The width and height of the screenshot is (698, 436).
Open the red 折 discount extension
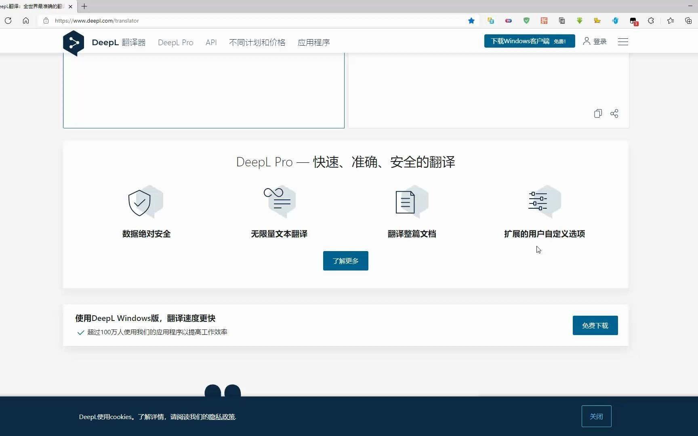(x=544, y=21)
